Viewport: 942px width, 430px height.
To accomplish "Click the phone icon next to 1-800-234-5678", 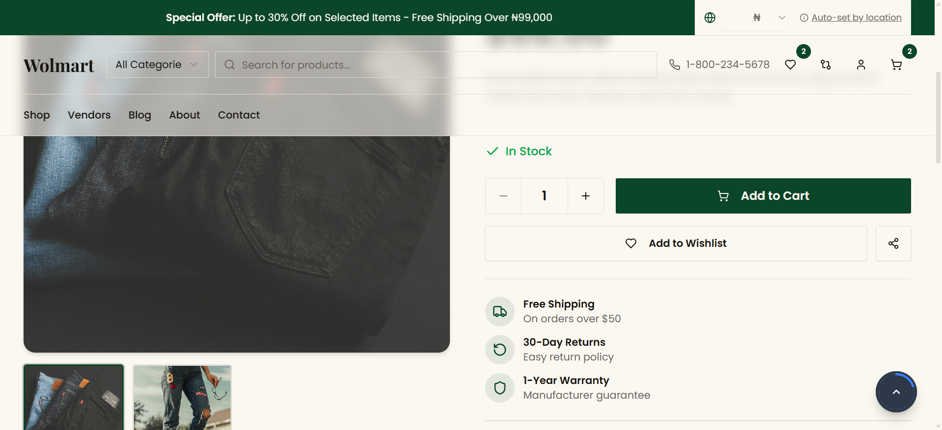I will (675, 64).
